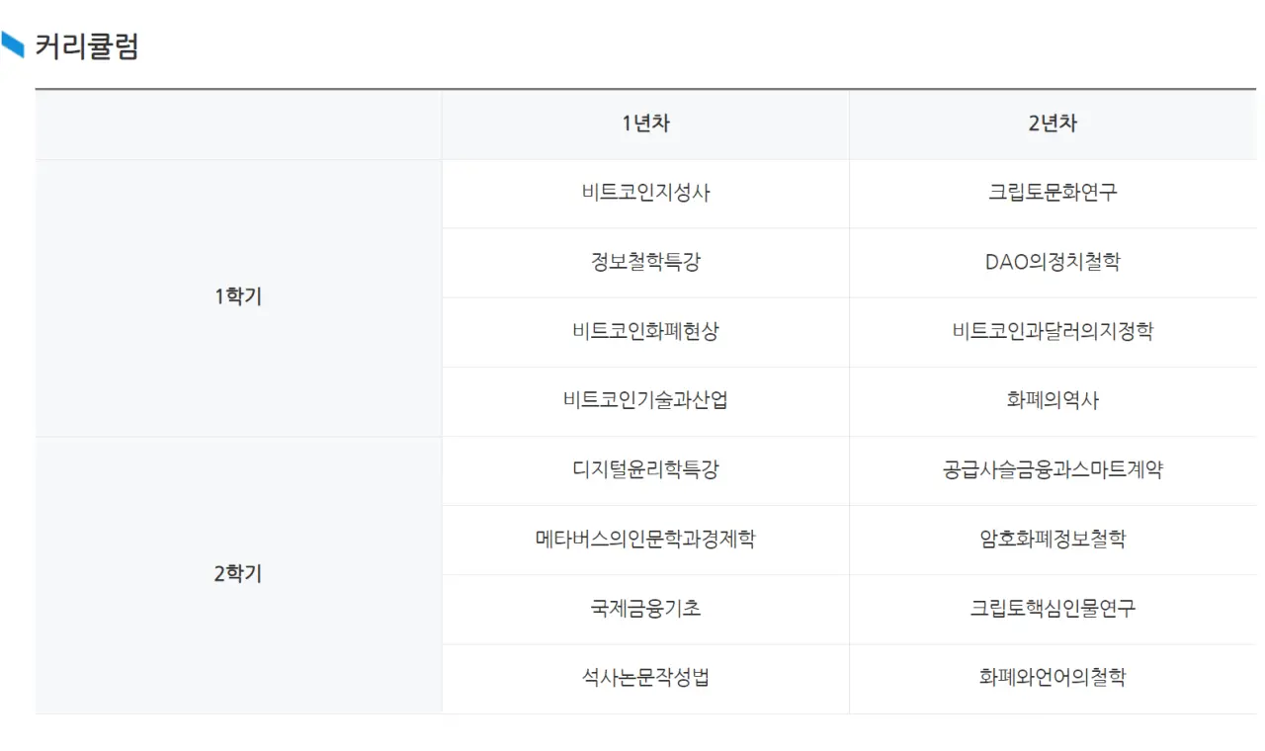Click the 비트코인지성사 course cell
Image resolution: width=1265 pixels, height=751 pixels.
coord(645,193)
